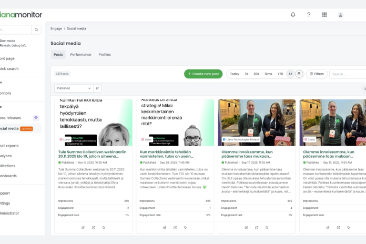Click the sidebar search magnifier icon
Viewport: 366px width, 244px height.
(36, 30)
